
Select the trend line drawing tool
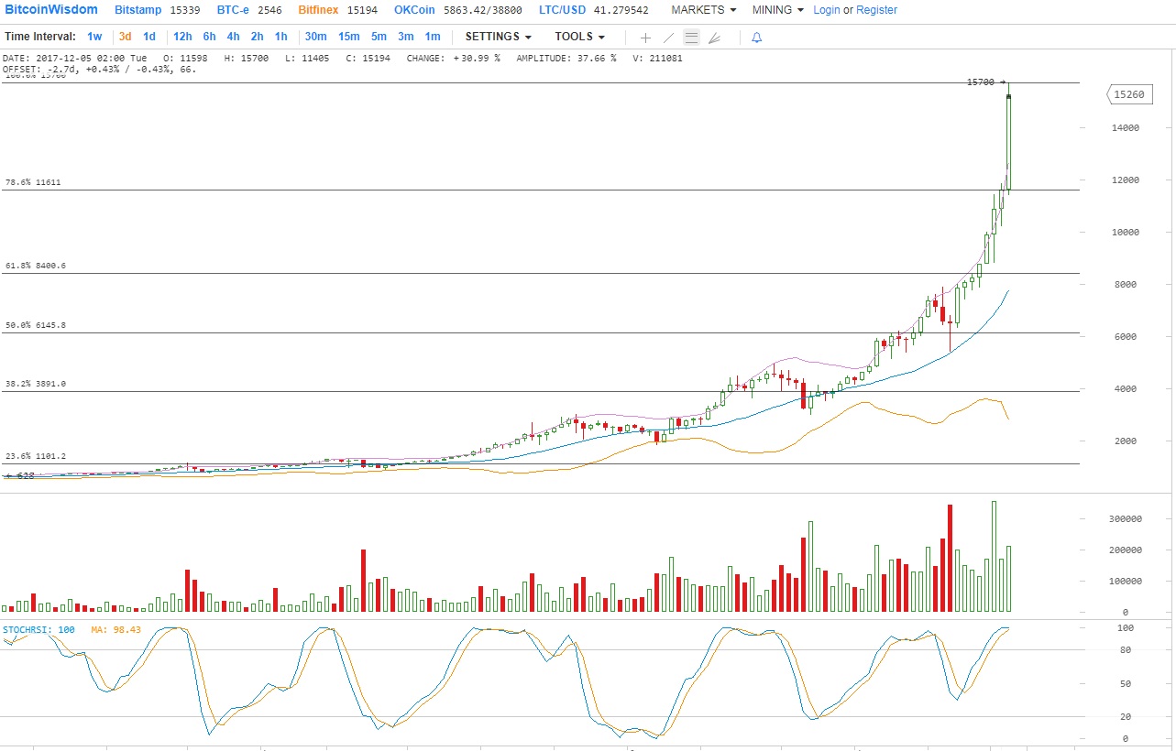point(668,38)
